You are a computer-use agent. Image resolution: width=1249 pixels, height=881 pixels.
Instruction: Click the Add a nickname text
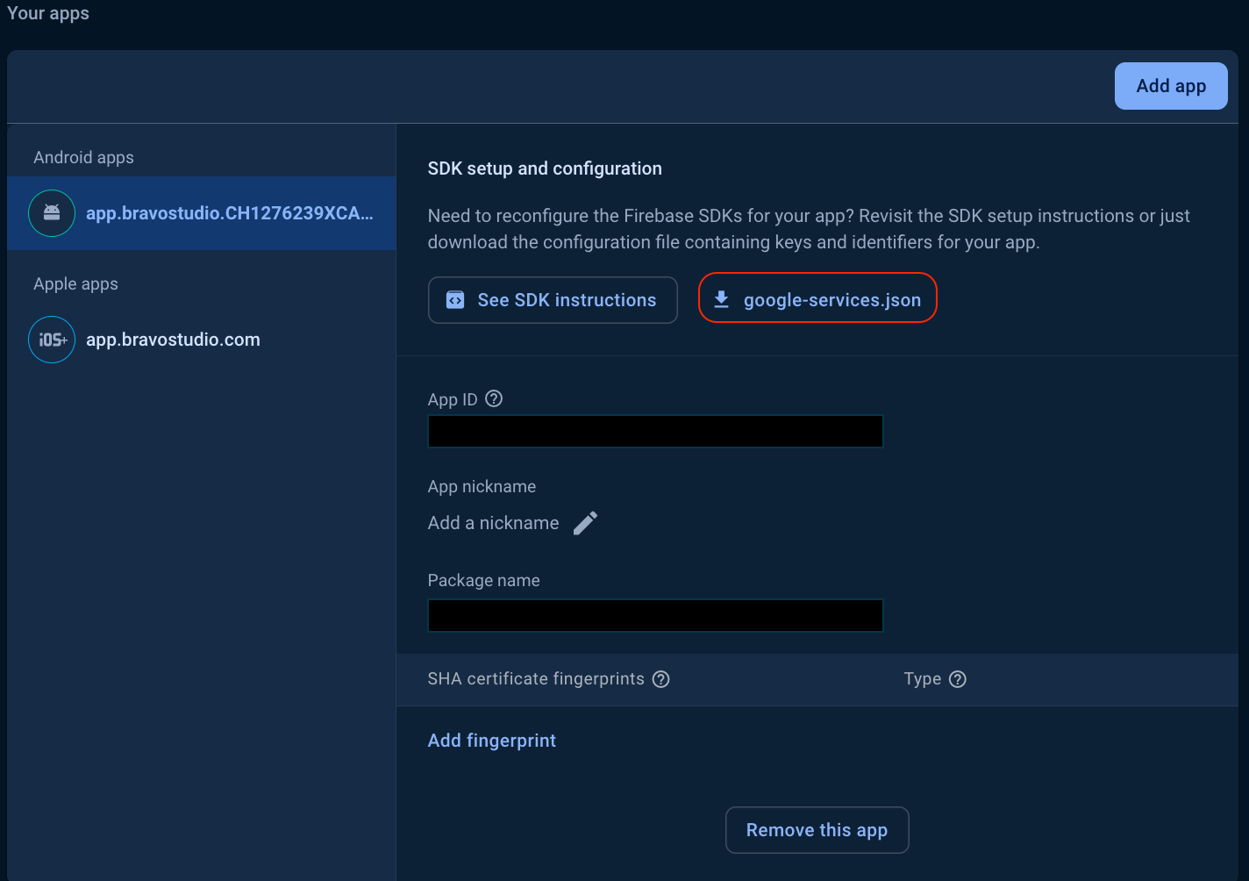[x=493, y=523]
